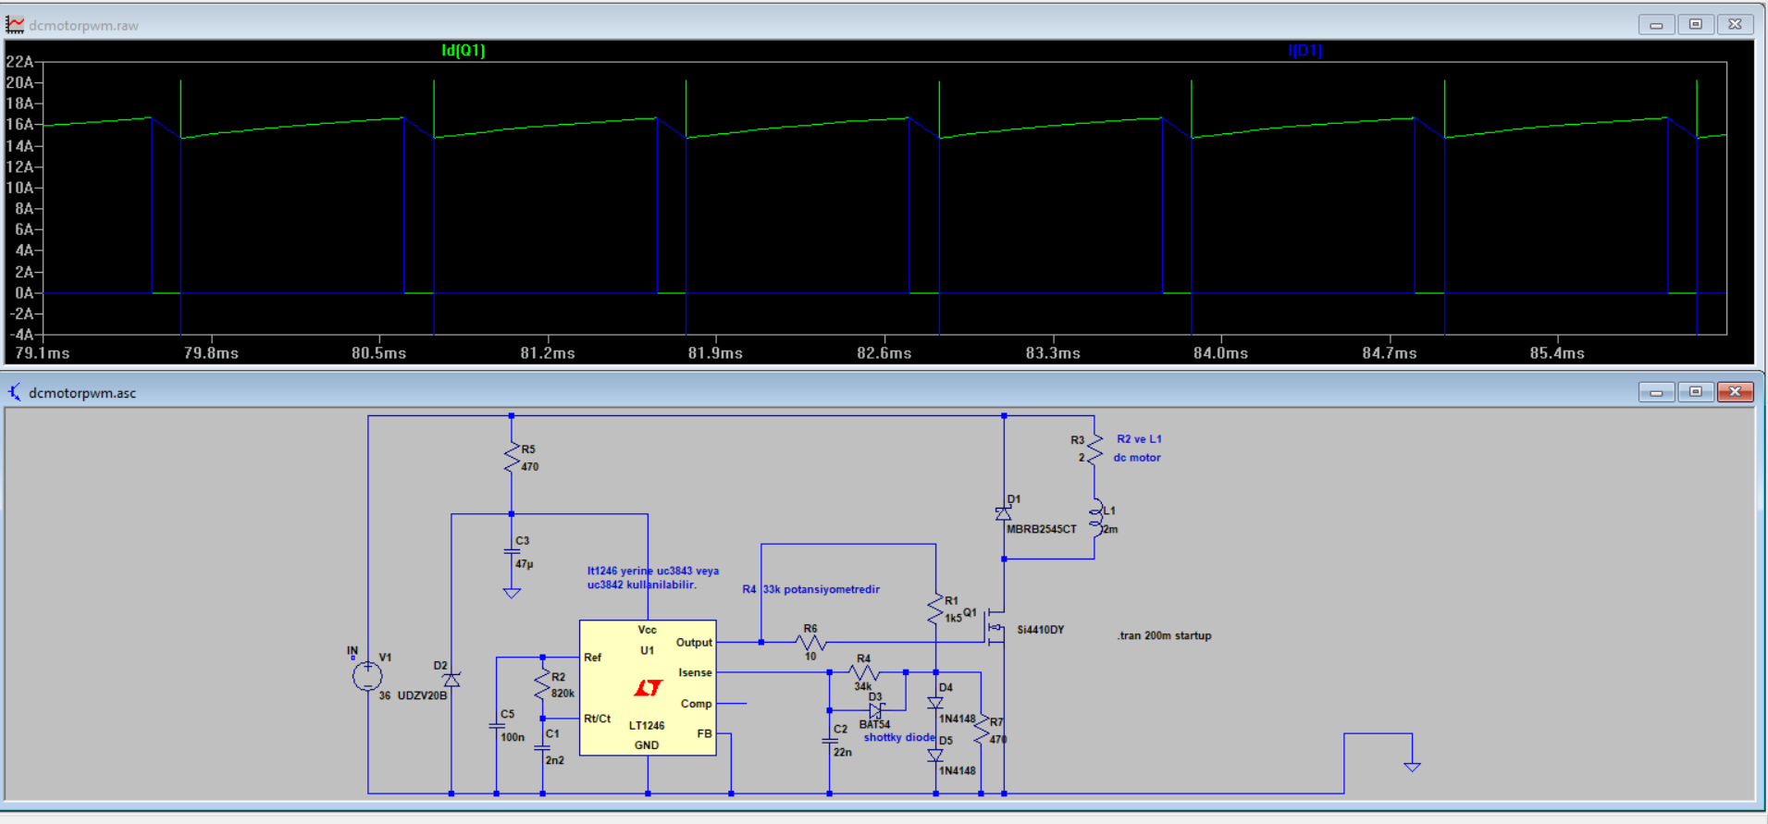Click the D1 MBRB2545CT diode symbol
Viewport: 1768px width, 824px height.
1004,513
